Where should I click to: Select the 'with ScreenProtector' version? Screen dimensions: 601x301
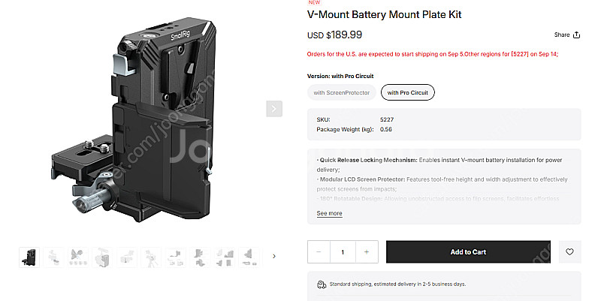coord(342,92)
